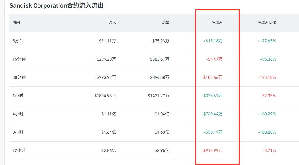Click net inflow -$100.66万
Viewport: 299px width, 165px height.
click(212, 77)
